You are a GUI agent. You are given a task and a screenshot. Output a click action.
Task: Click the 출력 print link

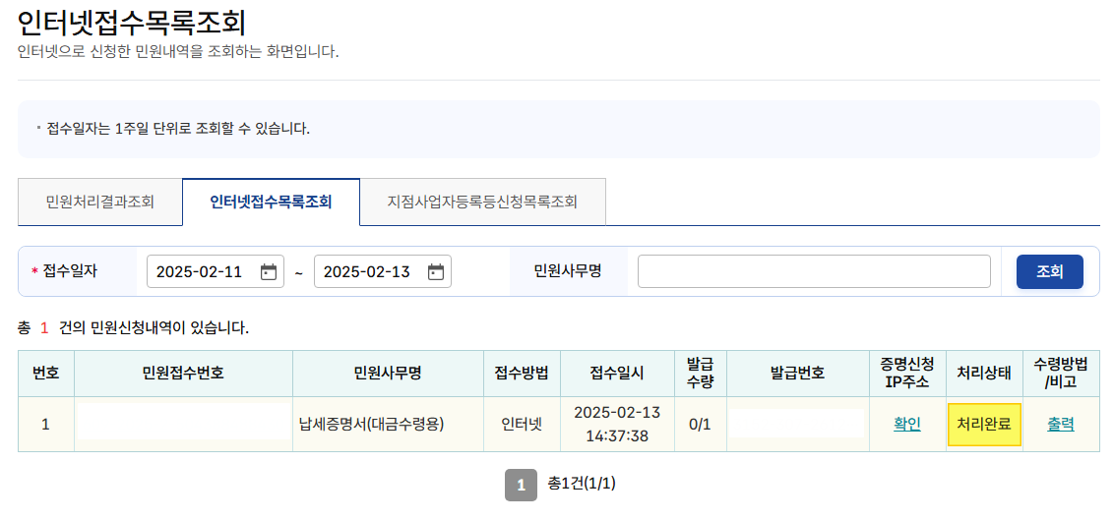[x=1060, y=425]
